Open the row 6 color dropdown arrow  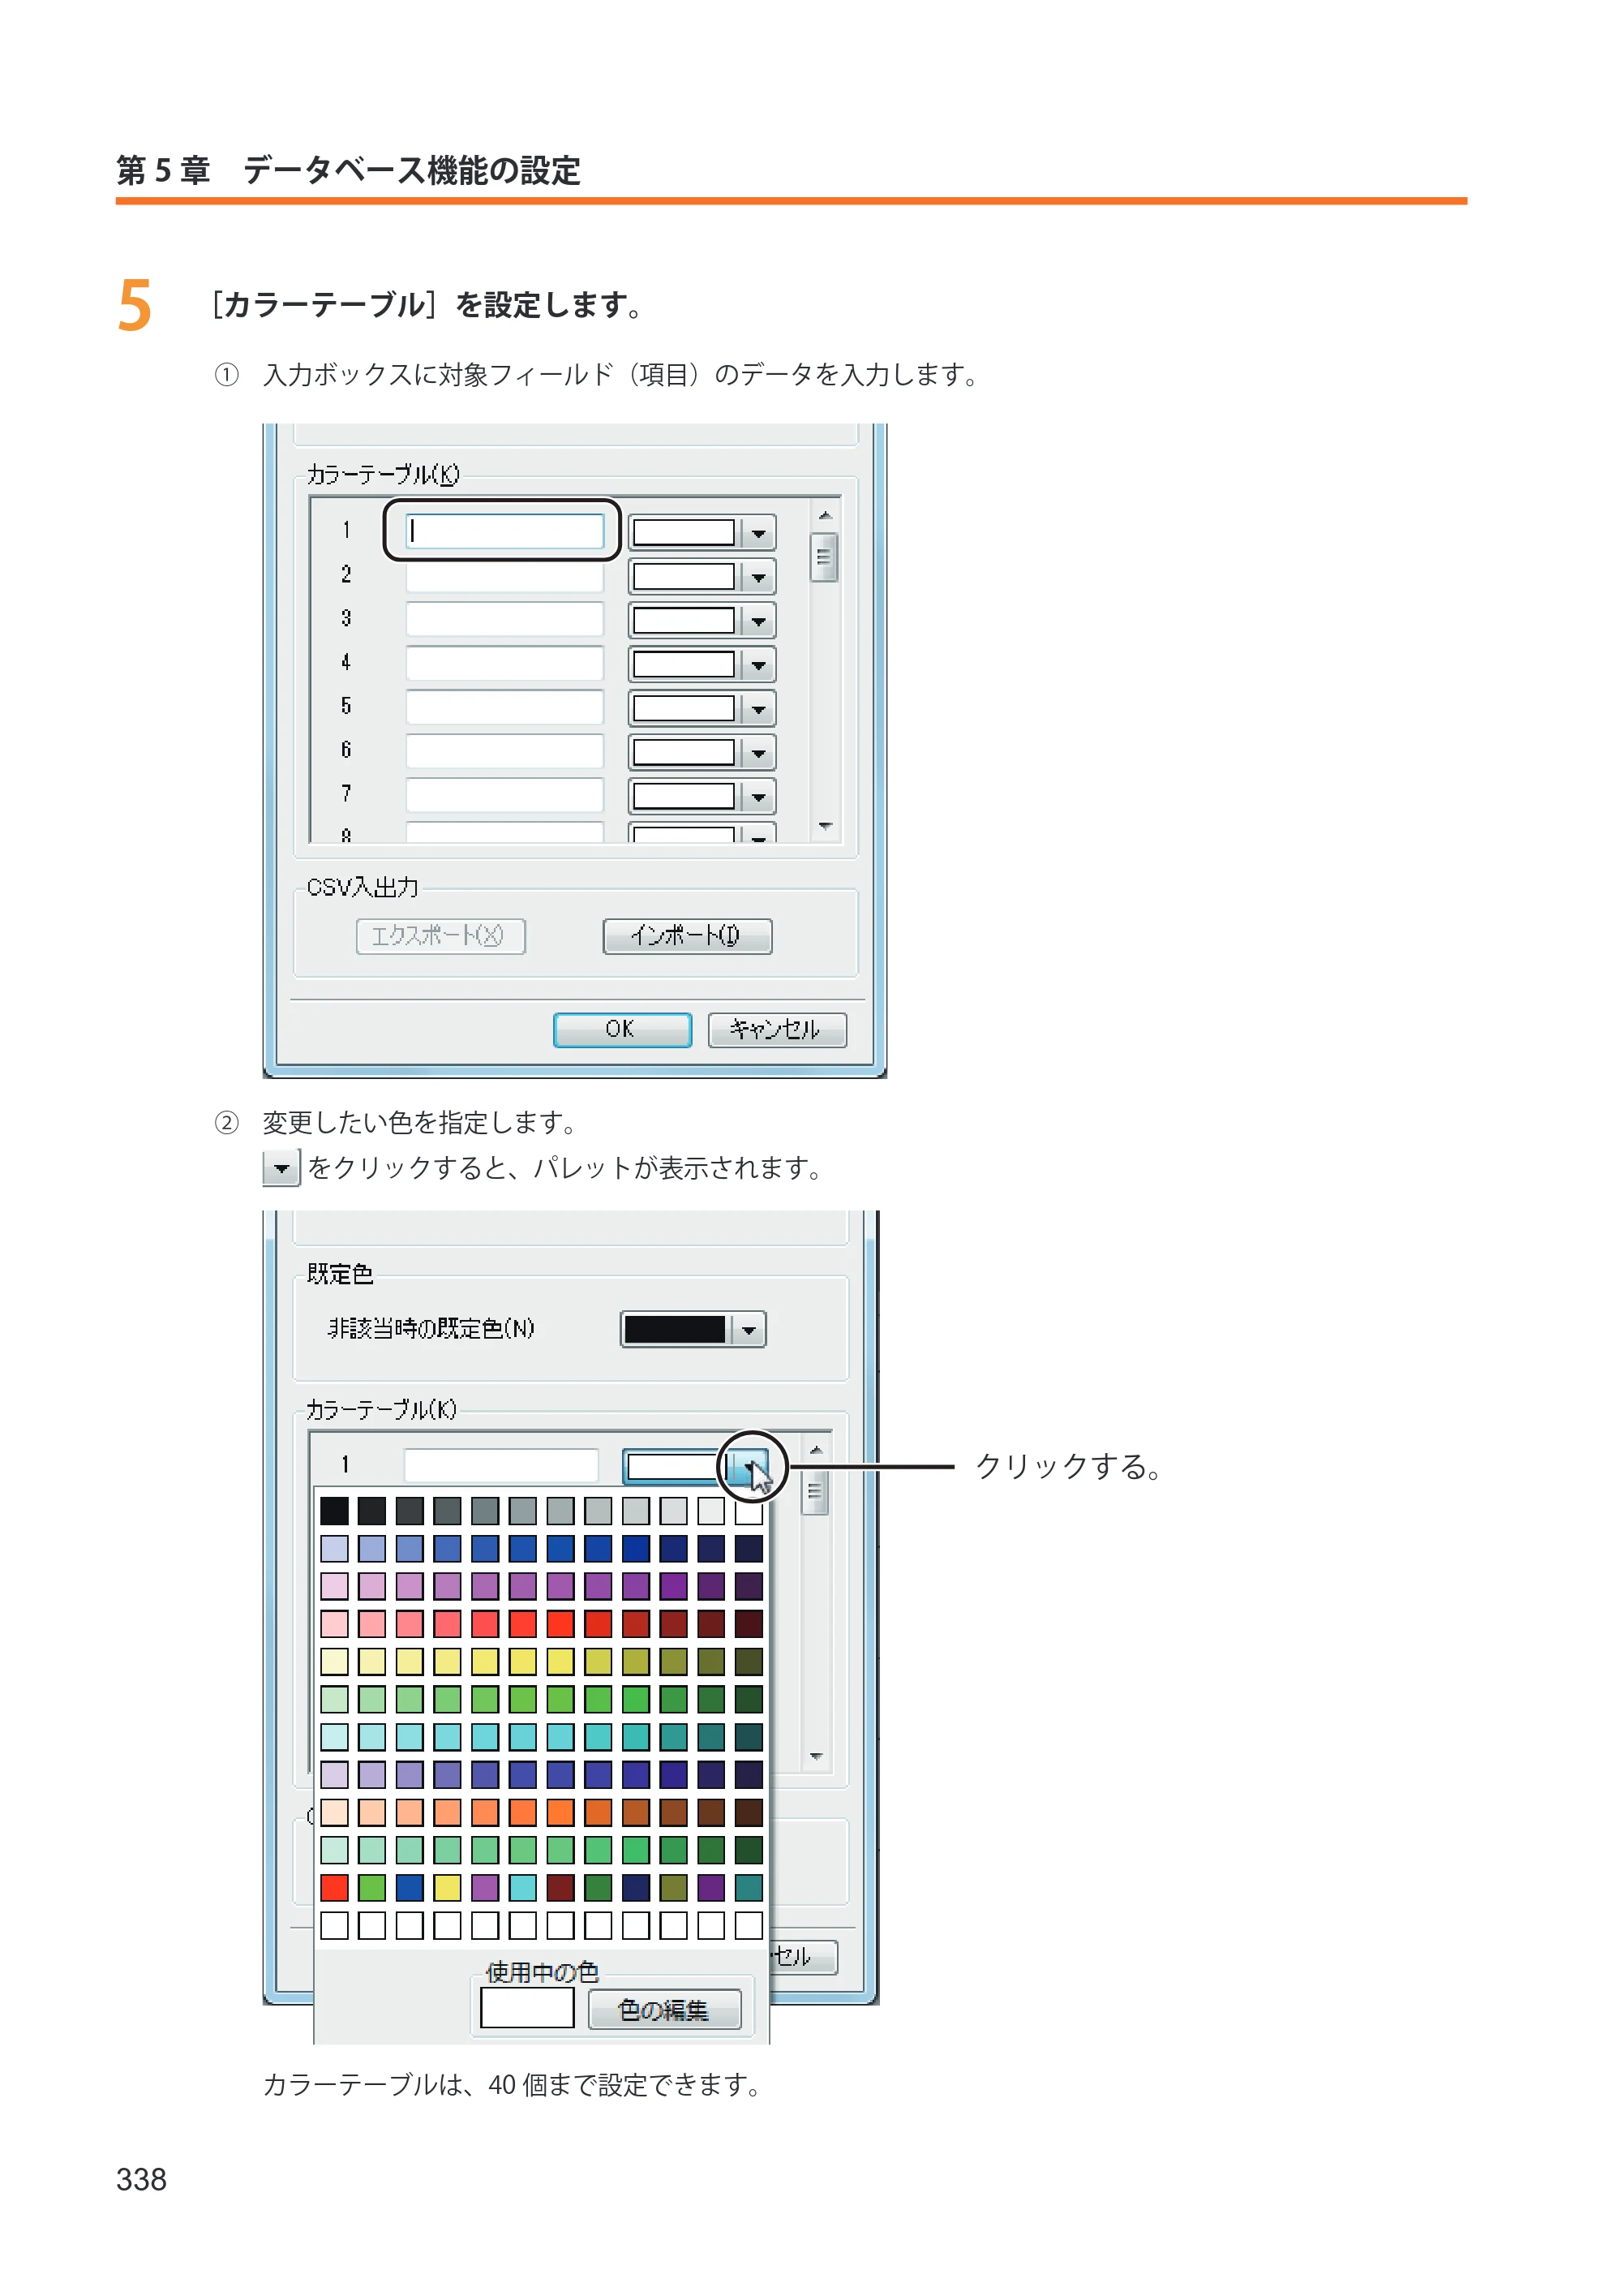coord(758,753)
